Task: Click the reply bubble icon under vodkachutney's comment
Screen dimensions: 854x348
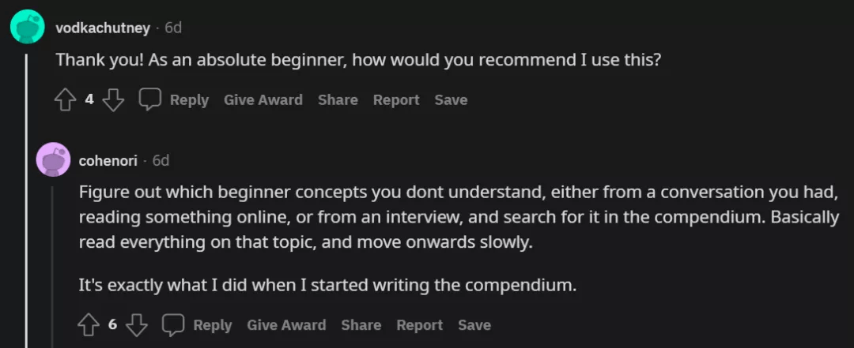Action: 149,99
